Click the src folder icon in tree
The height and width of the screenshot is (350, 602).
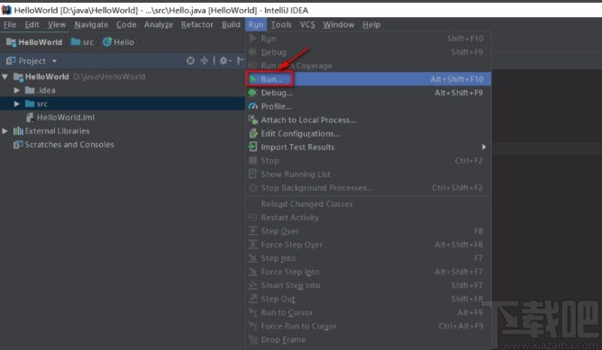tap(30, 103)
